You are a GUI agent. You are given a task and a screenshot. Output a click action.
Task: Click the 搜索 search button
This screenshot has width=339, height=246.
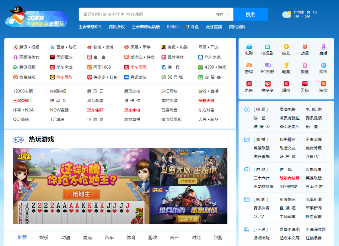pos(250,14)
